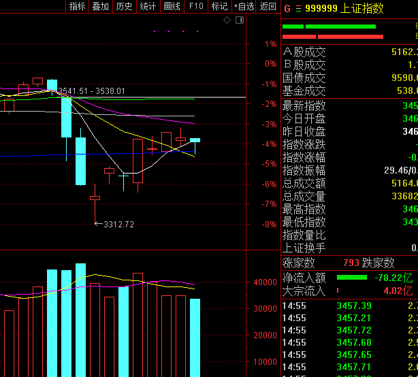Activate the 画线 drawing tool

click(172, 7)
